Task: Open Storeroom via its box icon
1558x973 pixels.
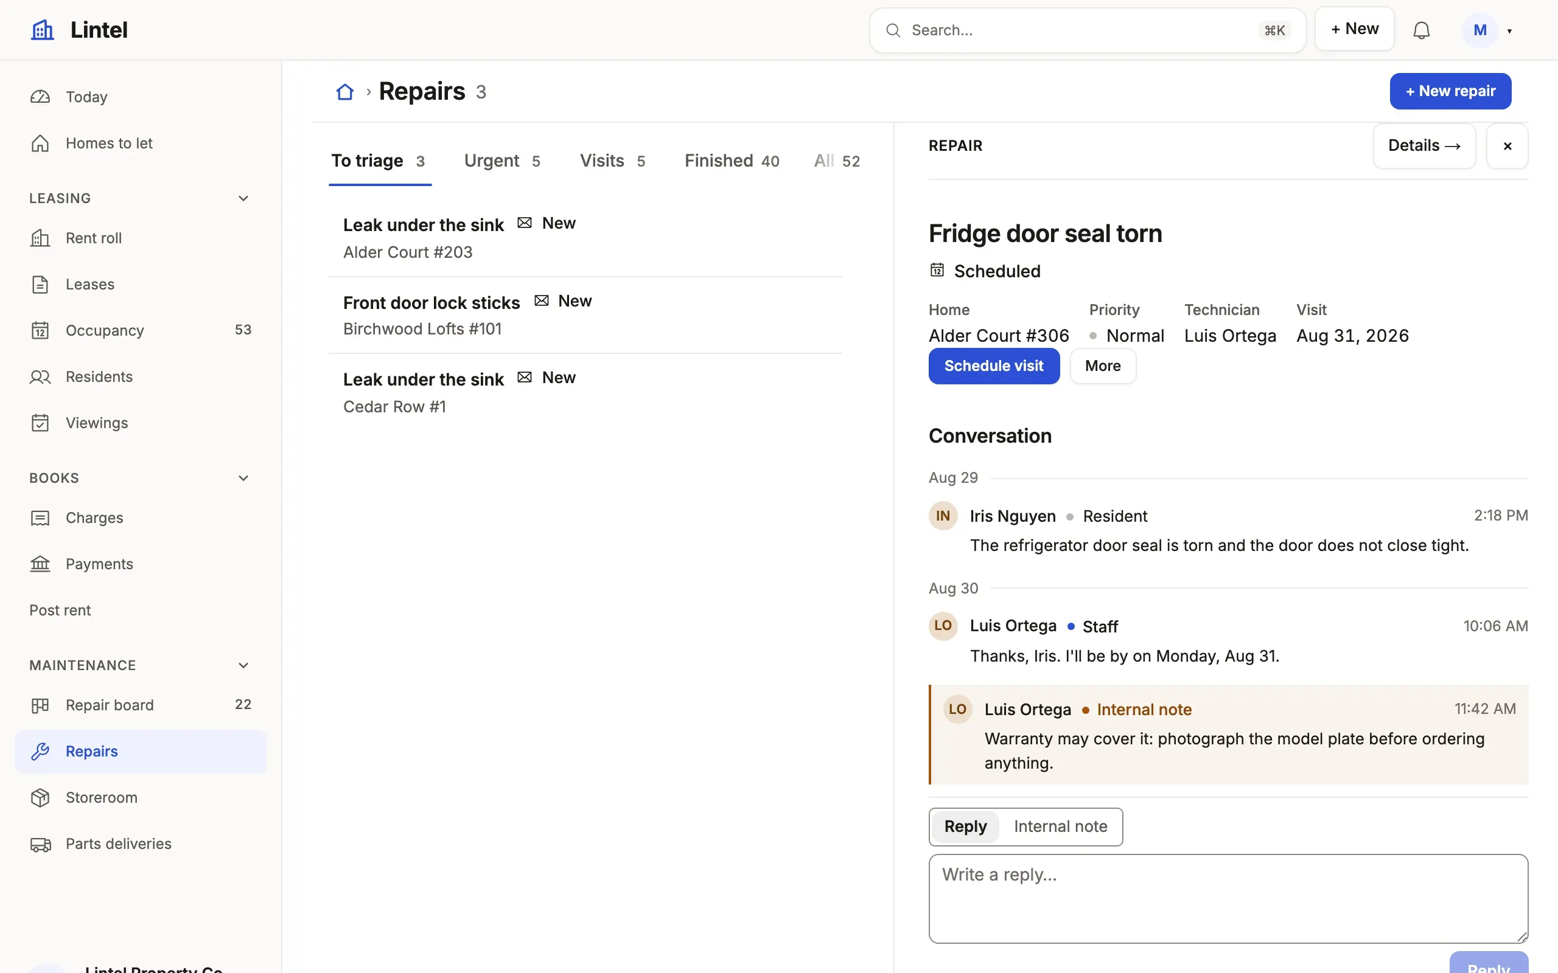Action: click(x=40, y=797)
